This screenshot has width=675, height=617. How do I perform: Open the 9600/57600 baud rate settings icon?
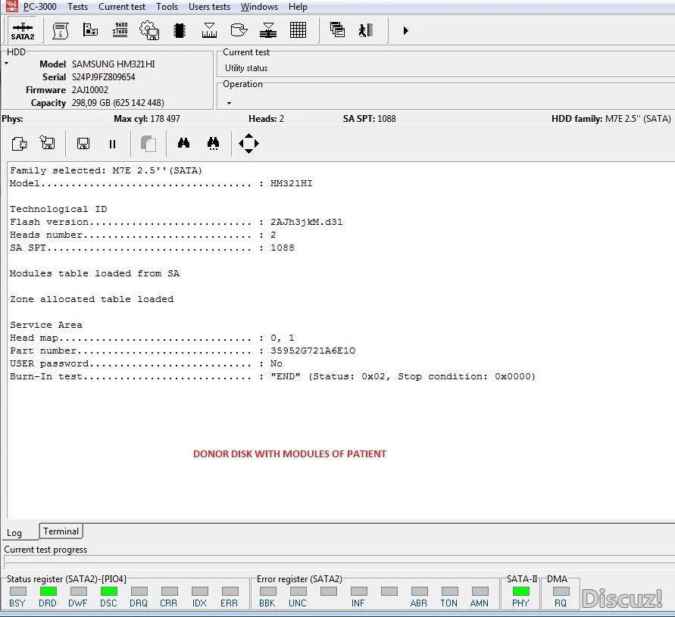[x=120, y=30]
